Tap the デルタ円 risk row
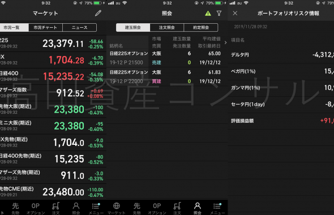Screen dimensions: 334x215 [x=281, y=55]
